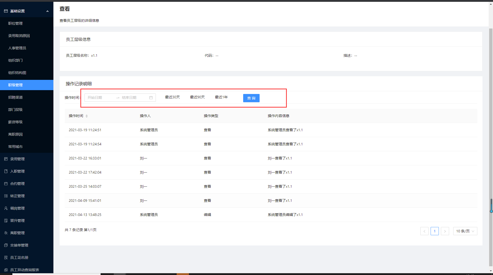Go to 人事管理员 page
493x275 pixels.
pyautogui.click(x=17, y=48)
